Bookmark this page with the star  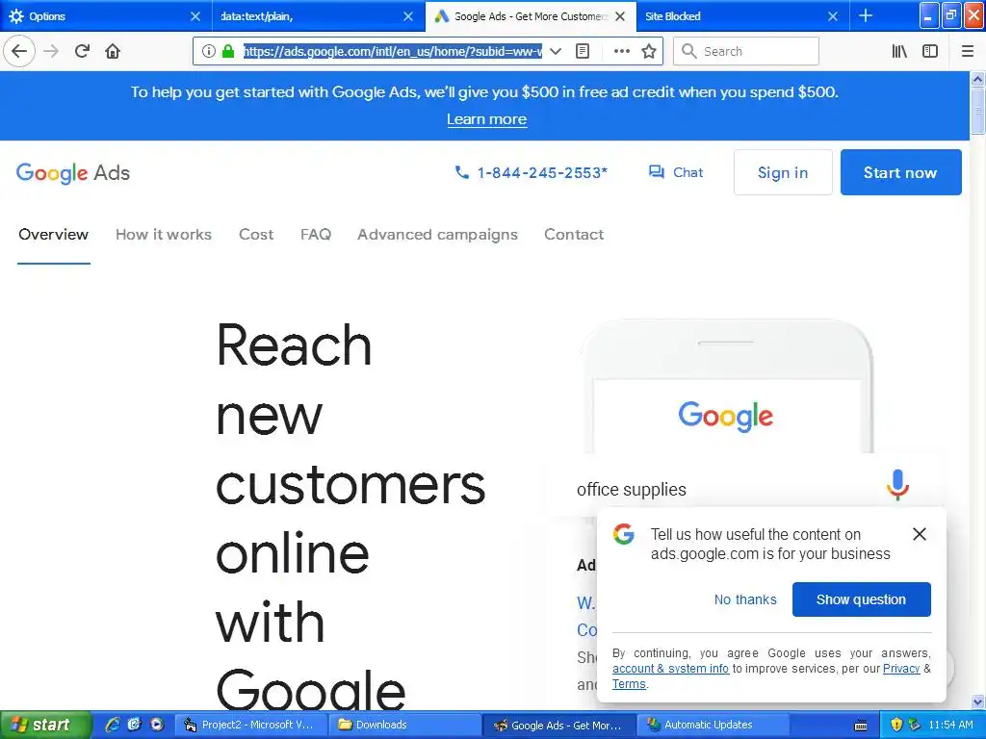[649, 51]
